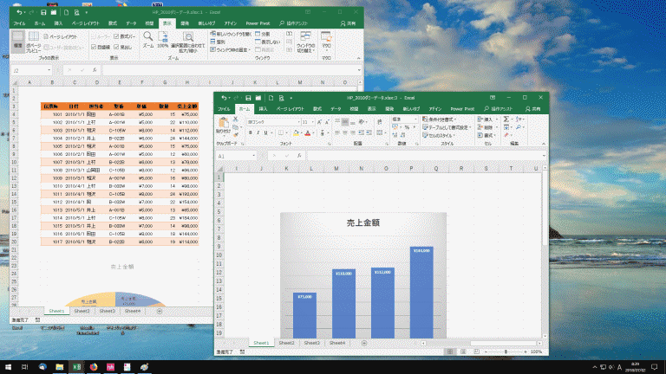This screenshot has width=666, height=374.
Task: Toggle Gridlines checkbox in back window
Action: (101, 47)
